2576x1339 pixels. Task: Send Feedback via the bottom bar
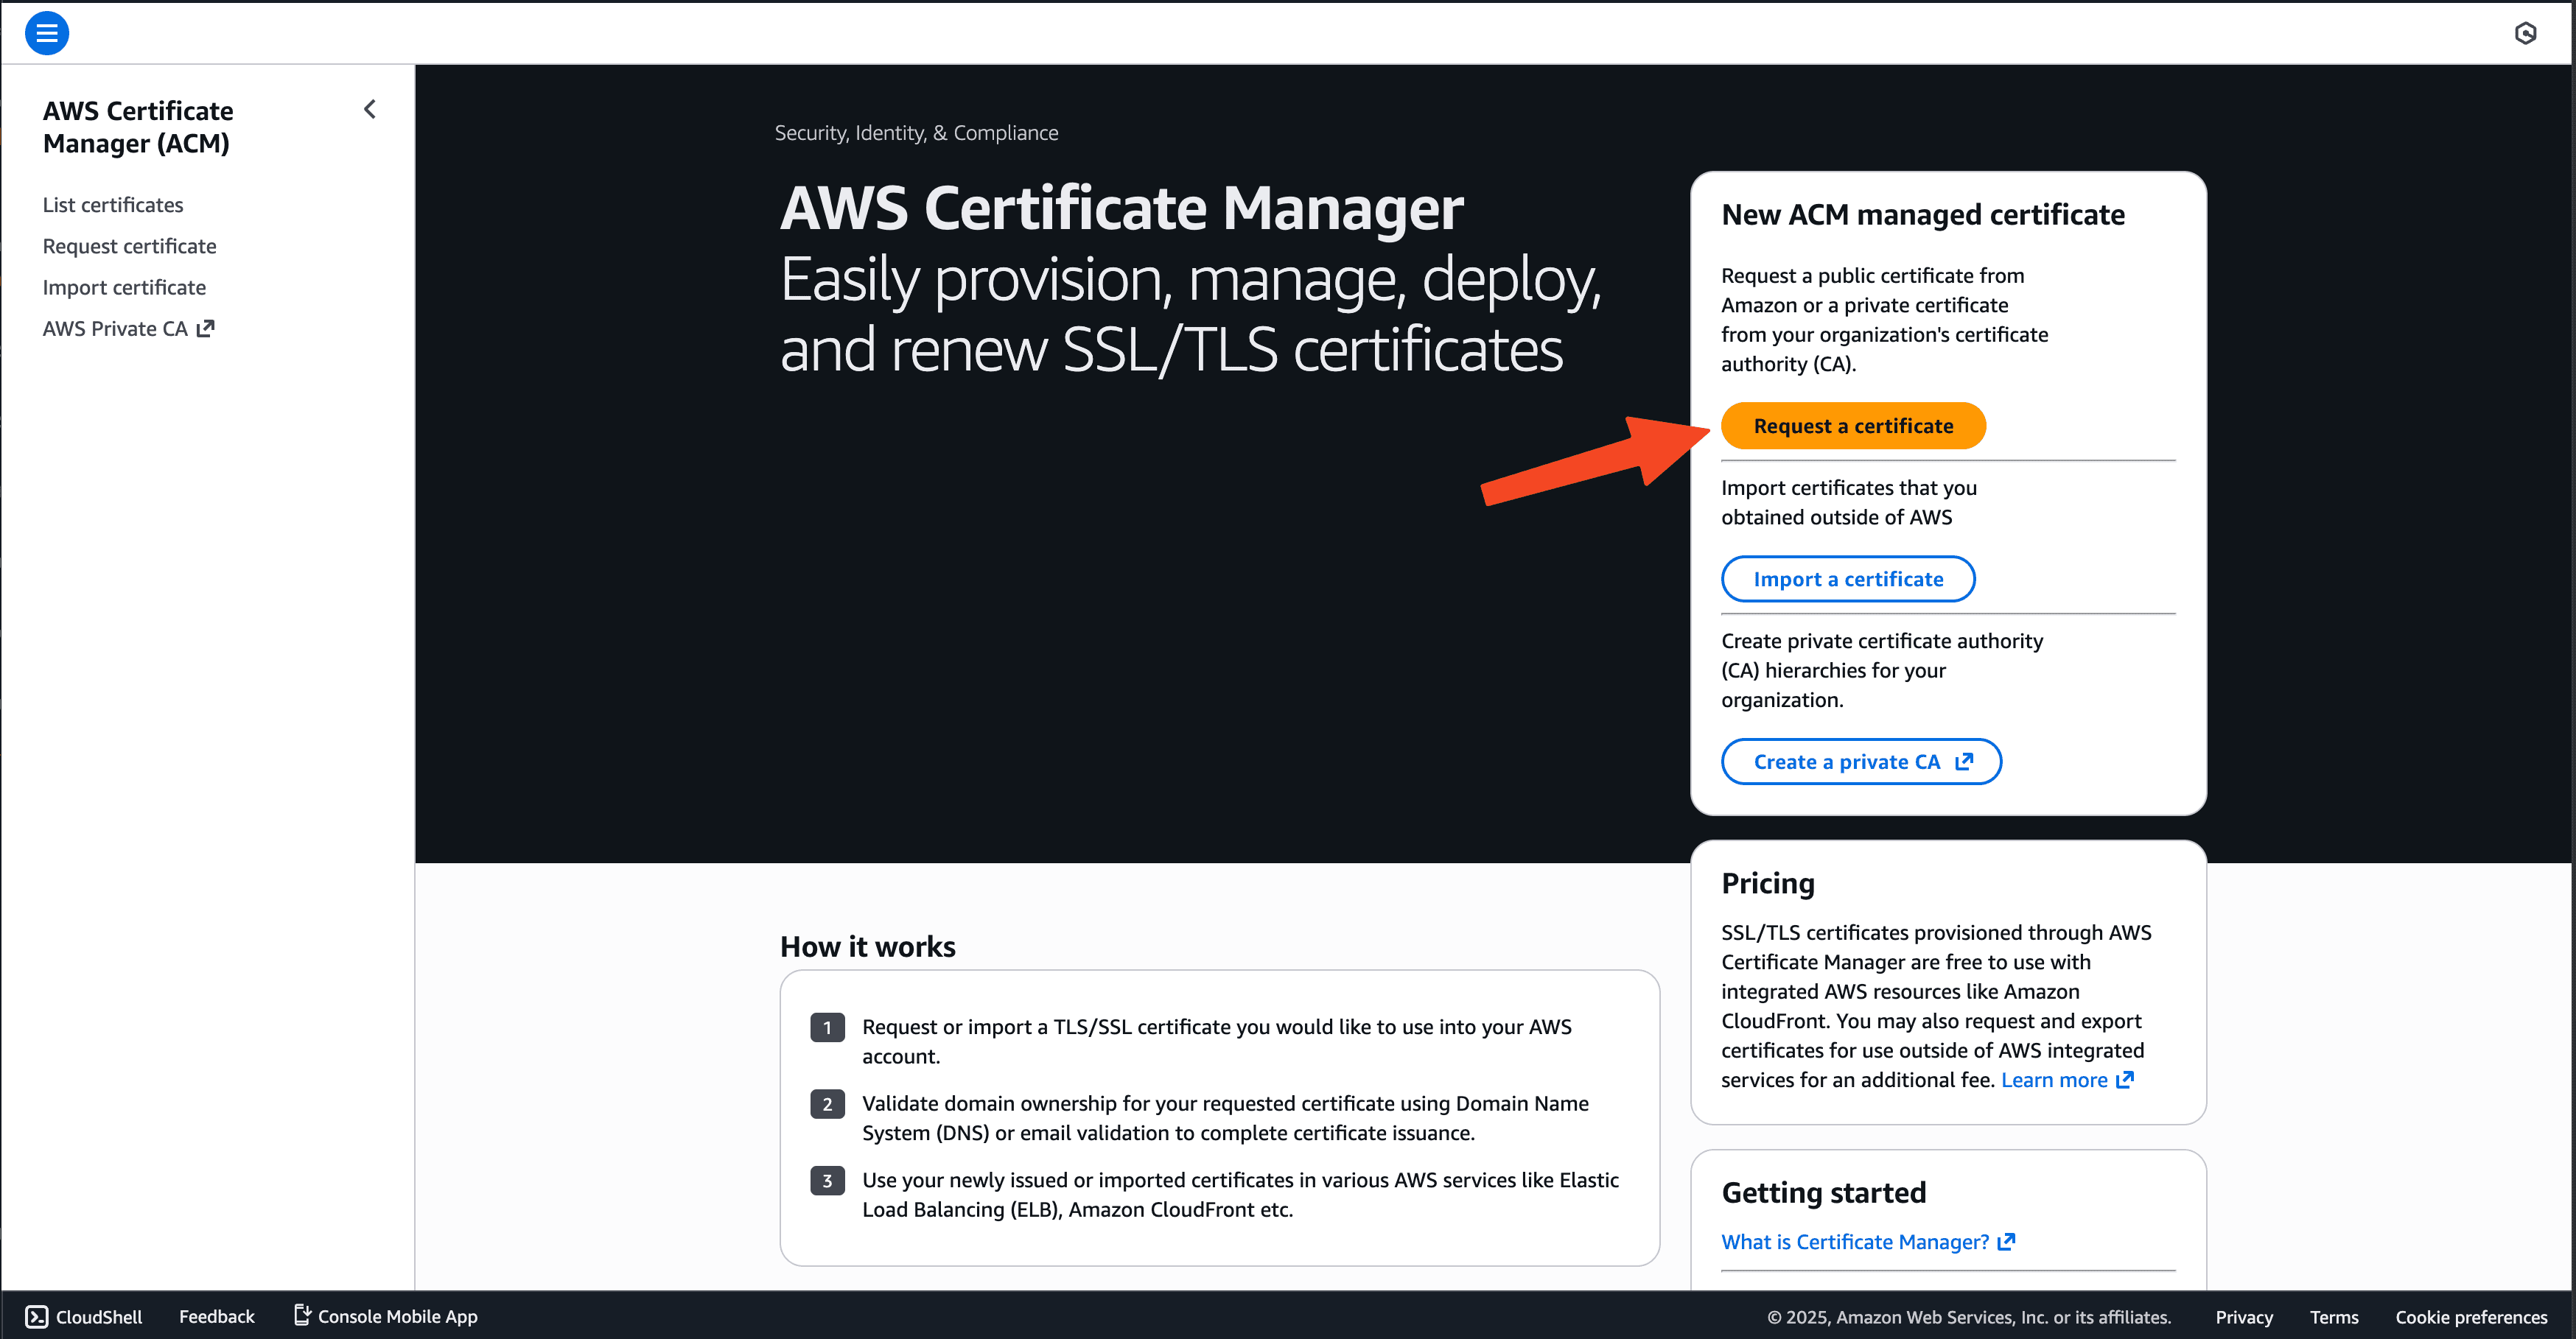click(x=216, y=1316)
